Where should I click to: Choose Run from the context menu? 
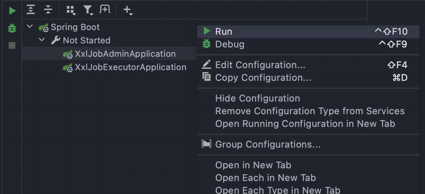(224, 31)
